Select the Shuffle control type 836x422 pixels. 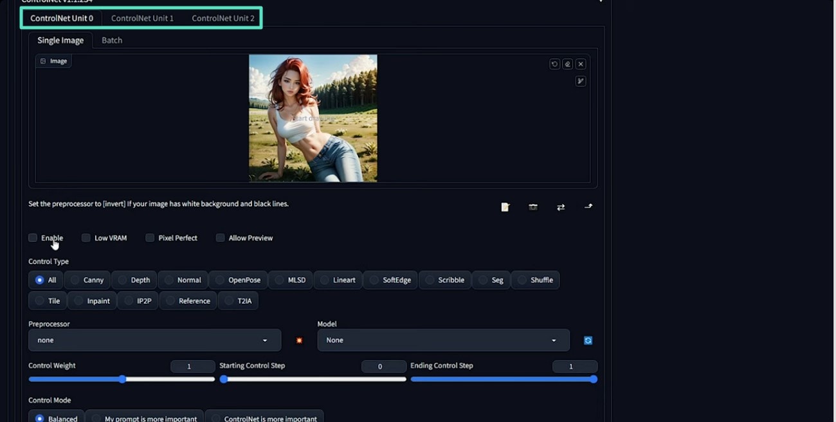tap(536, 280)
